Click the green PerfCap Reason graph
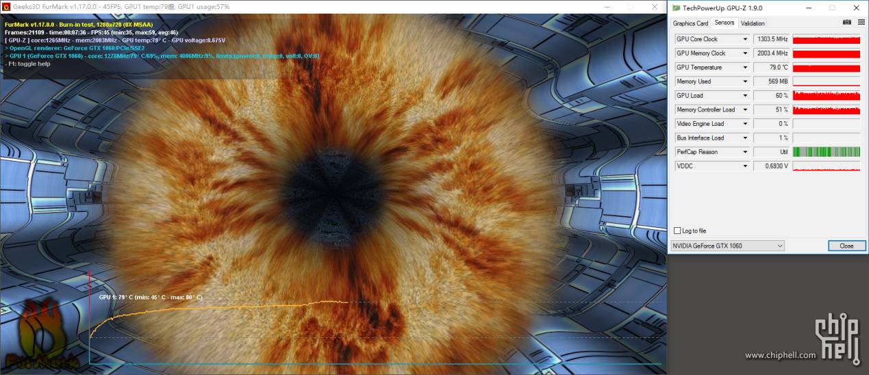869x375 pixels. [x=826, y=152]
